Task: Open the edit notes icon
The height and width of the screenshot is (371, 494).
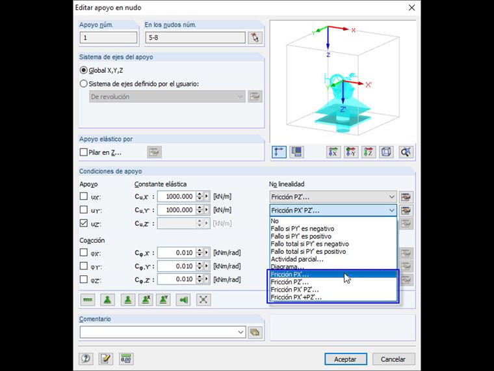Action: (x=106, y=359)
